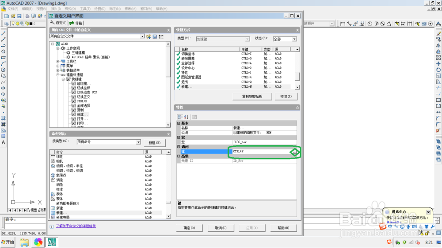Select the Mirror modify tool
The width and height of the screenshot is (442, 248).
coord(438,45)
